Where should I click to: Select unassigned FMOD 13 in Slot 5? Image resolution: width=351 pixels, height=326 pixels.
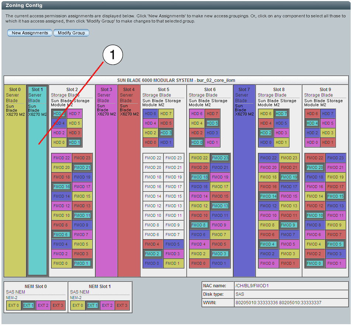174,206
